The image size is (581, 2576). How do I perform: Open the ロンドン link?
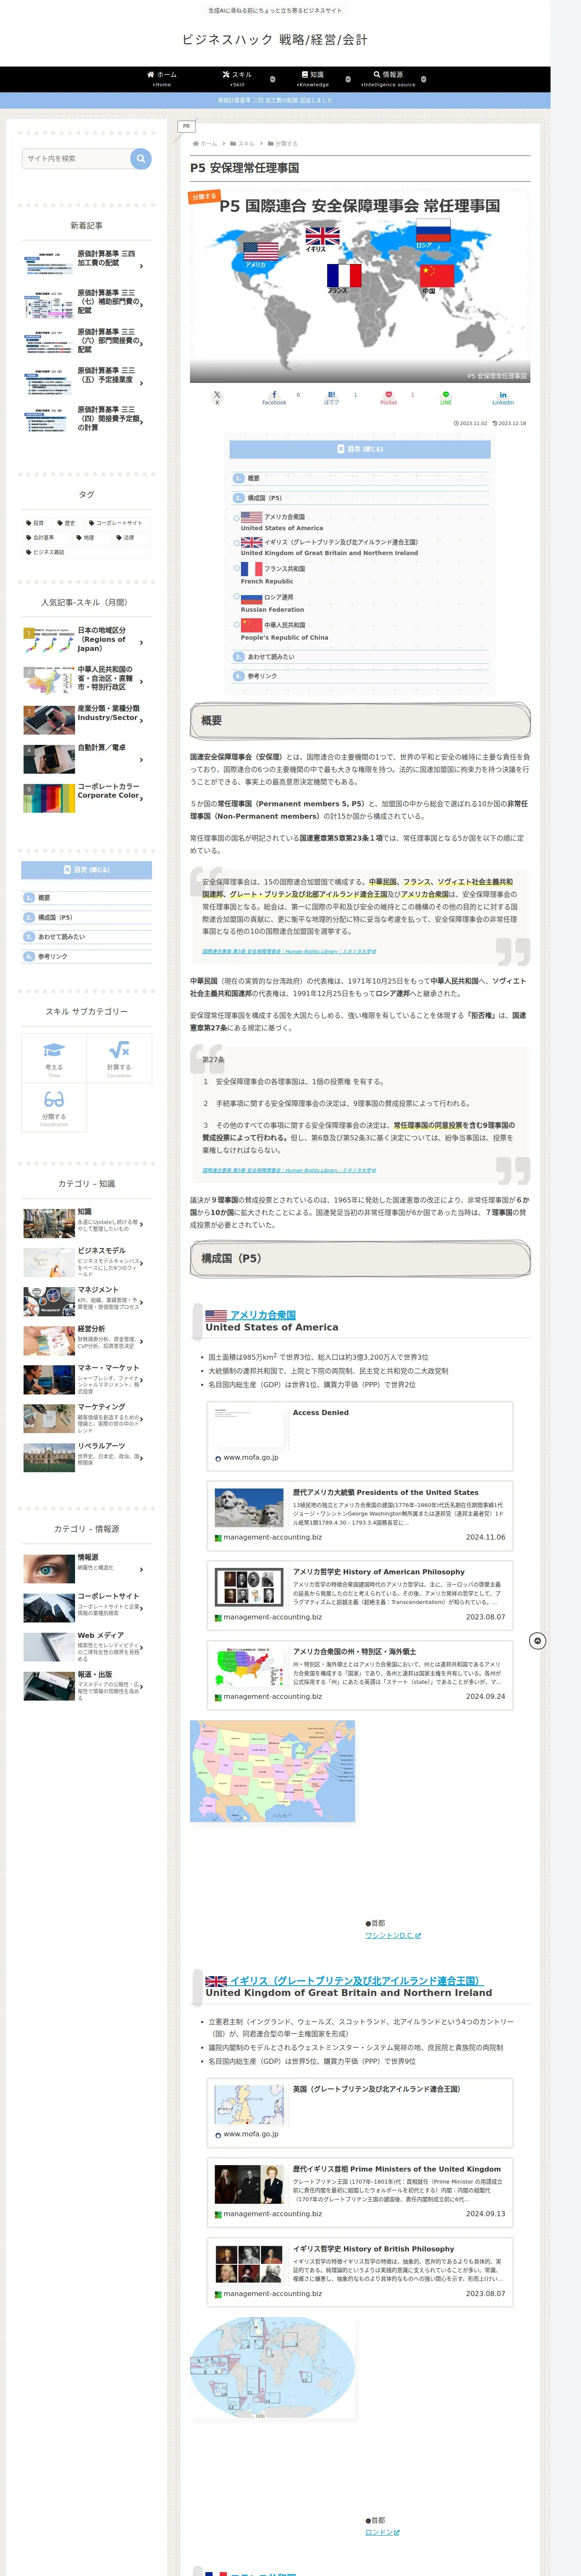(382, 2532)
